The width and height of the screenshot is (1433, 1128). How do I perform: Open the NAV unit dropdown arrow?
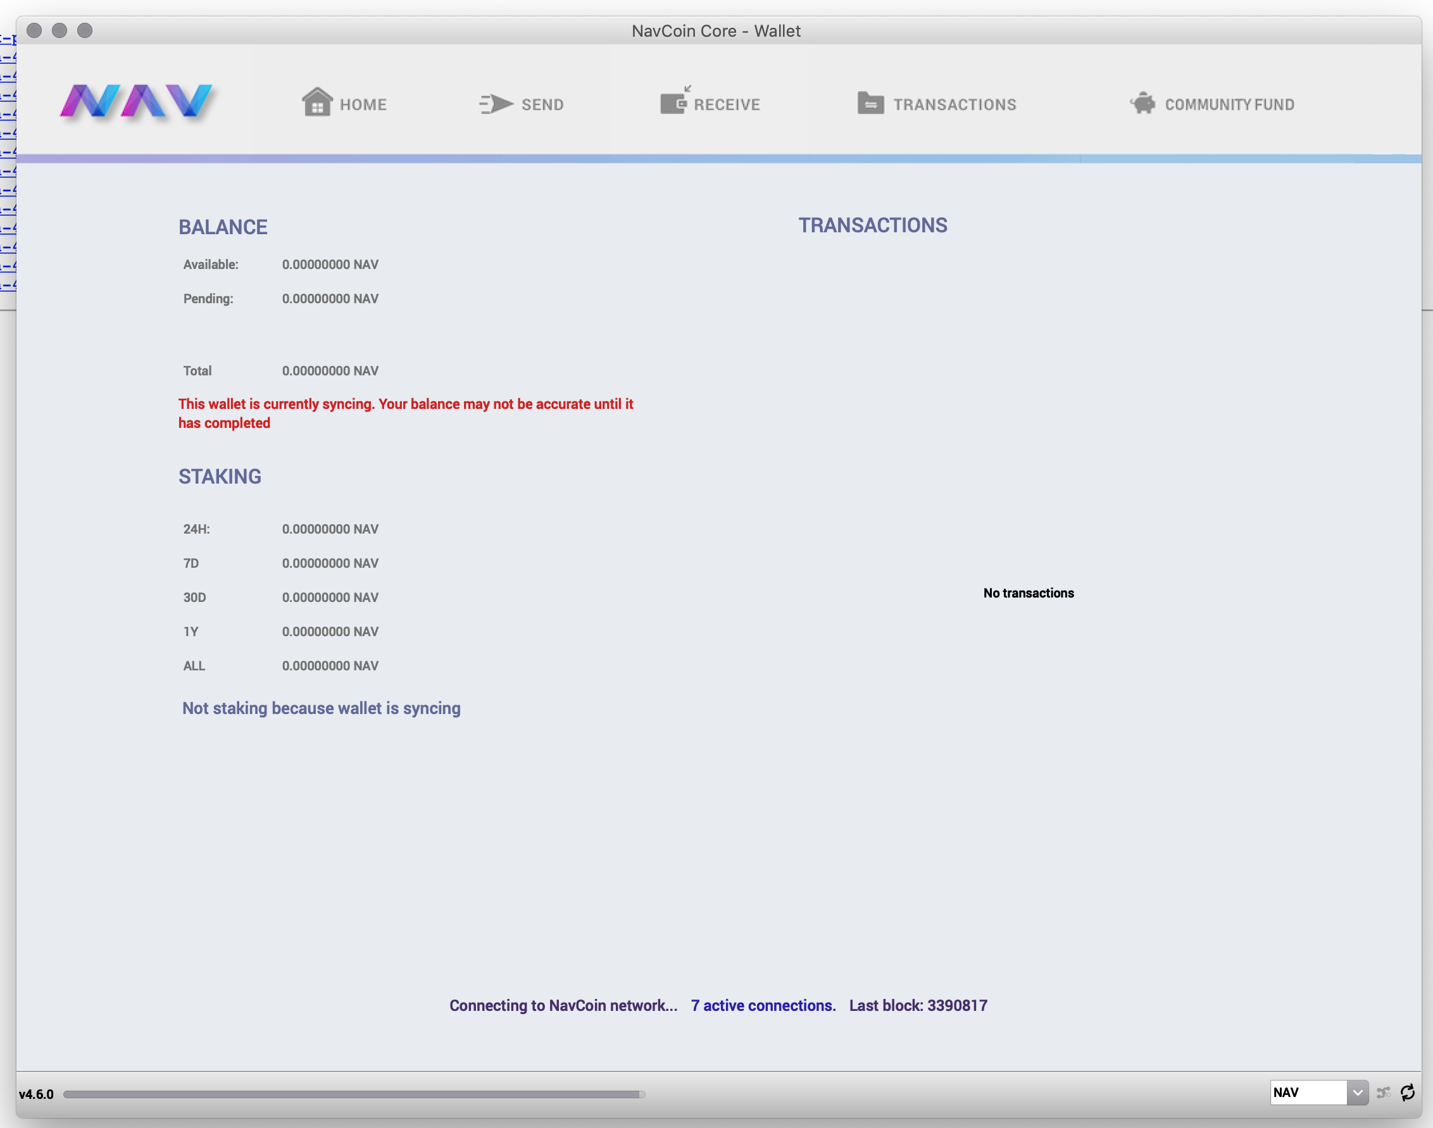(1357, 1093)
